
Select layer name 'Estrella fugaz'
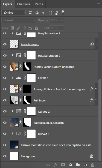(x=30, y=44)
